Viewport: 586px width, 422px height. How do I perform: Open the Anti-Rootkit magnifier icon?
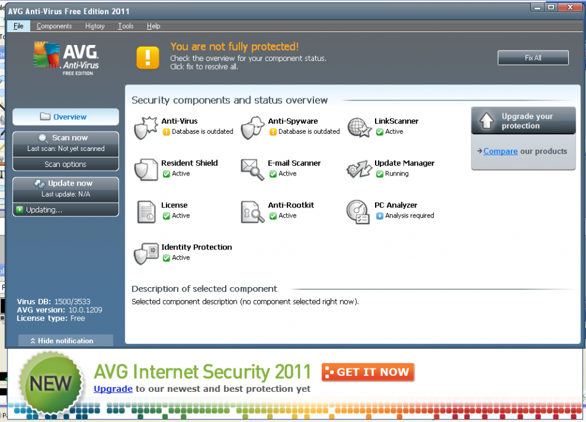pos(253,212)
